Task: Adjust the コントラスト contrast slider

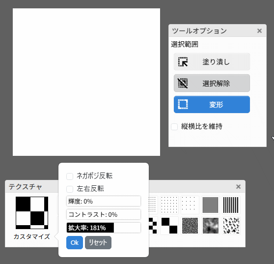Action: coord(104,214)
